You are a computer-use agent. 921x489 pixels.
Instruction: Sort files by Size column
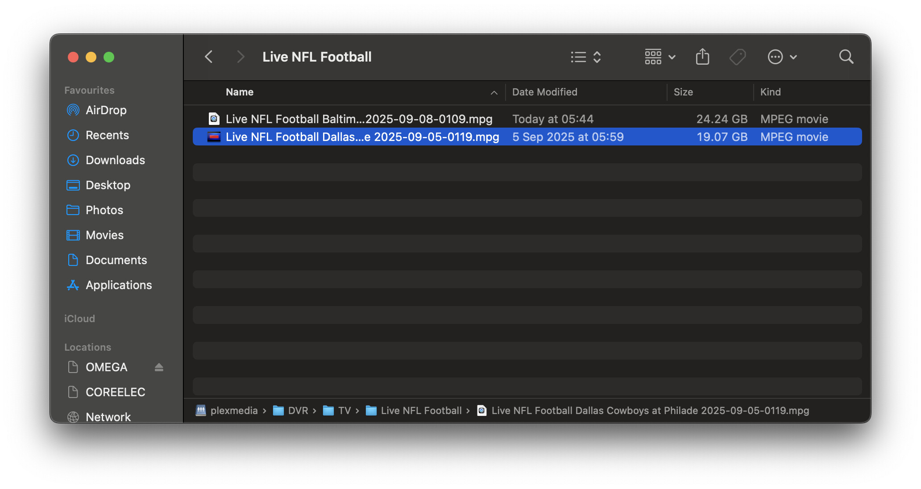683,92
